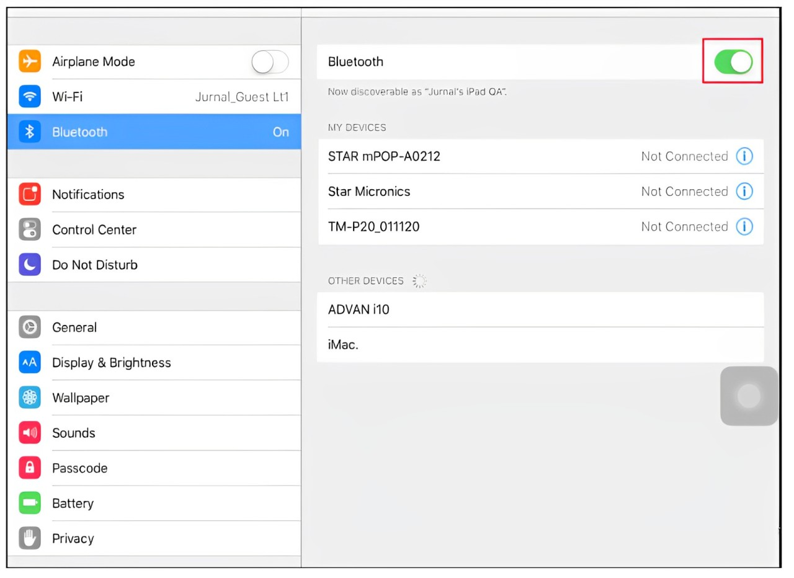Click 'Not Connected' for TM-P20_011120
The image size is (794, 578).
[x=685, y=226]
